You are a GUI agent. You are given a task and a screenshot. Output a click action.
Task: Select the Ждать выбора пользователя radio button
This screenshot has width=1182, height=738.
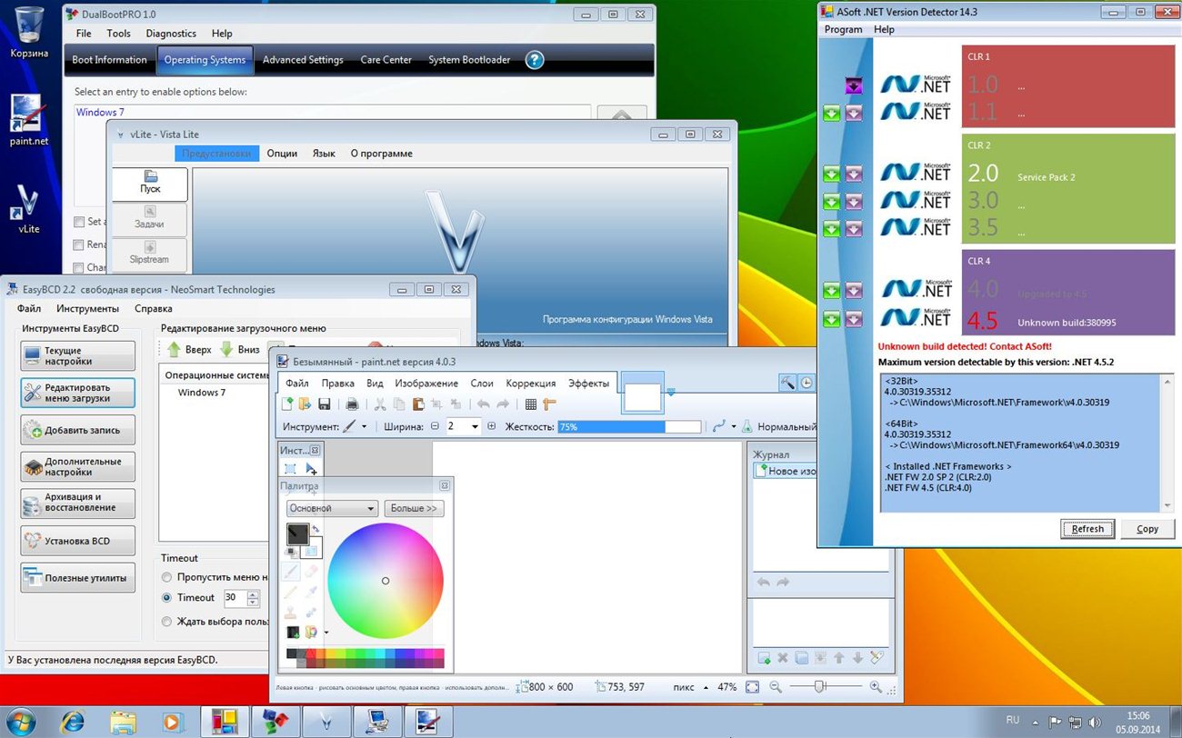coord(166,622)
